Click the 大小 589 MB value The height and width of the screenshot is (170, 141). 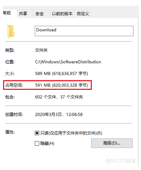(62, 74)
